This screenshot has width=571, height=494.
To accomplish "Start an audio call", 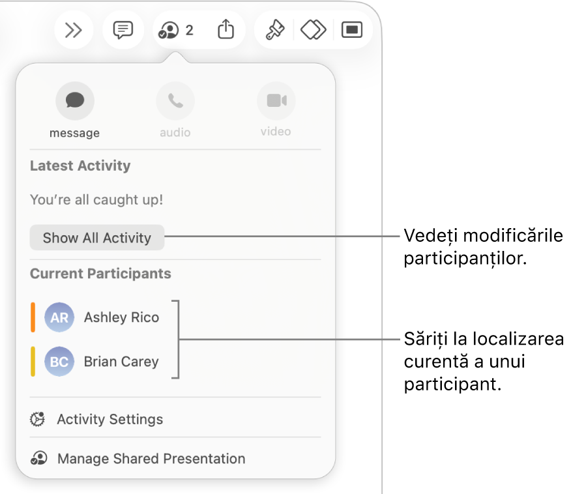I will [x=175, y=101].
